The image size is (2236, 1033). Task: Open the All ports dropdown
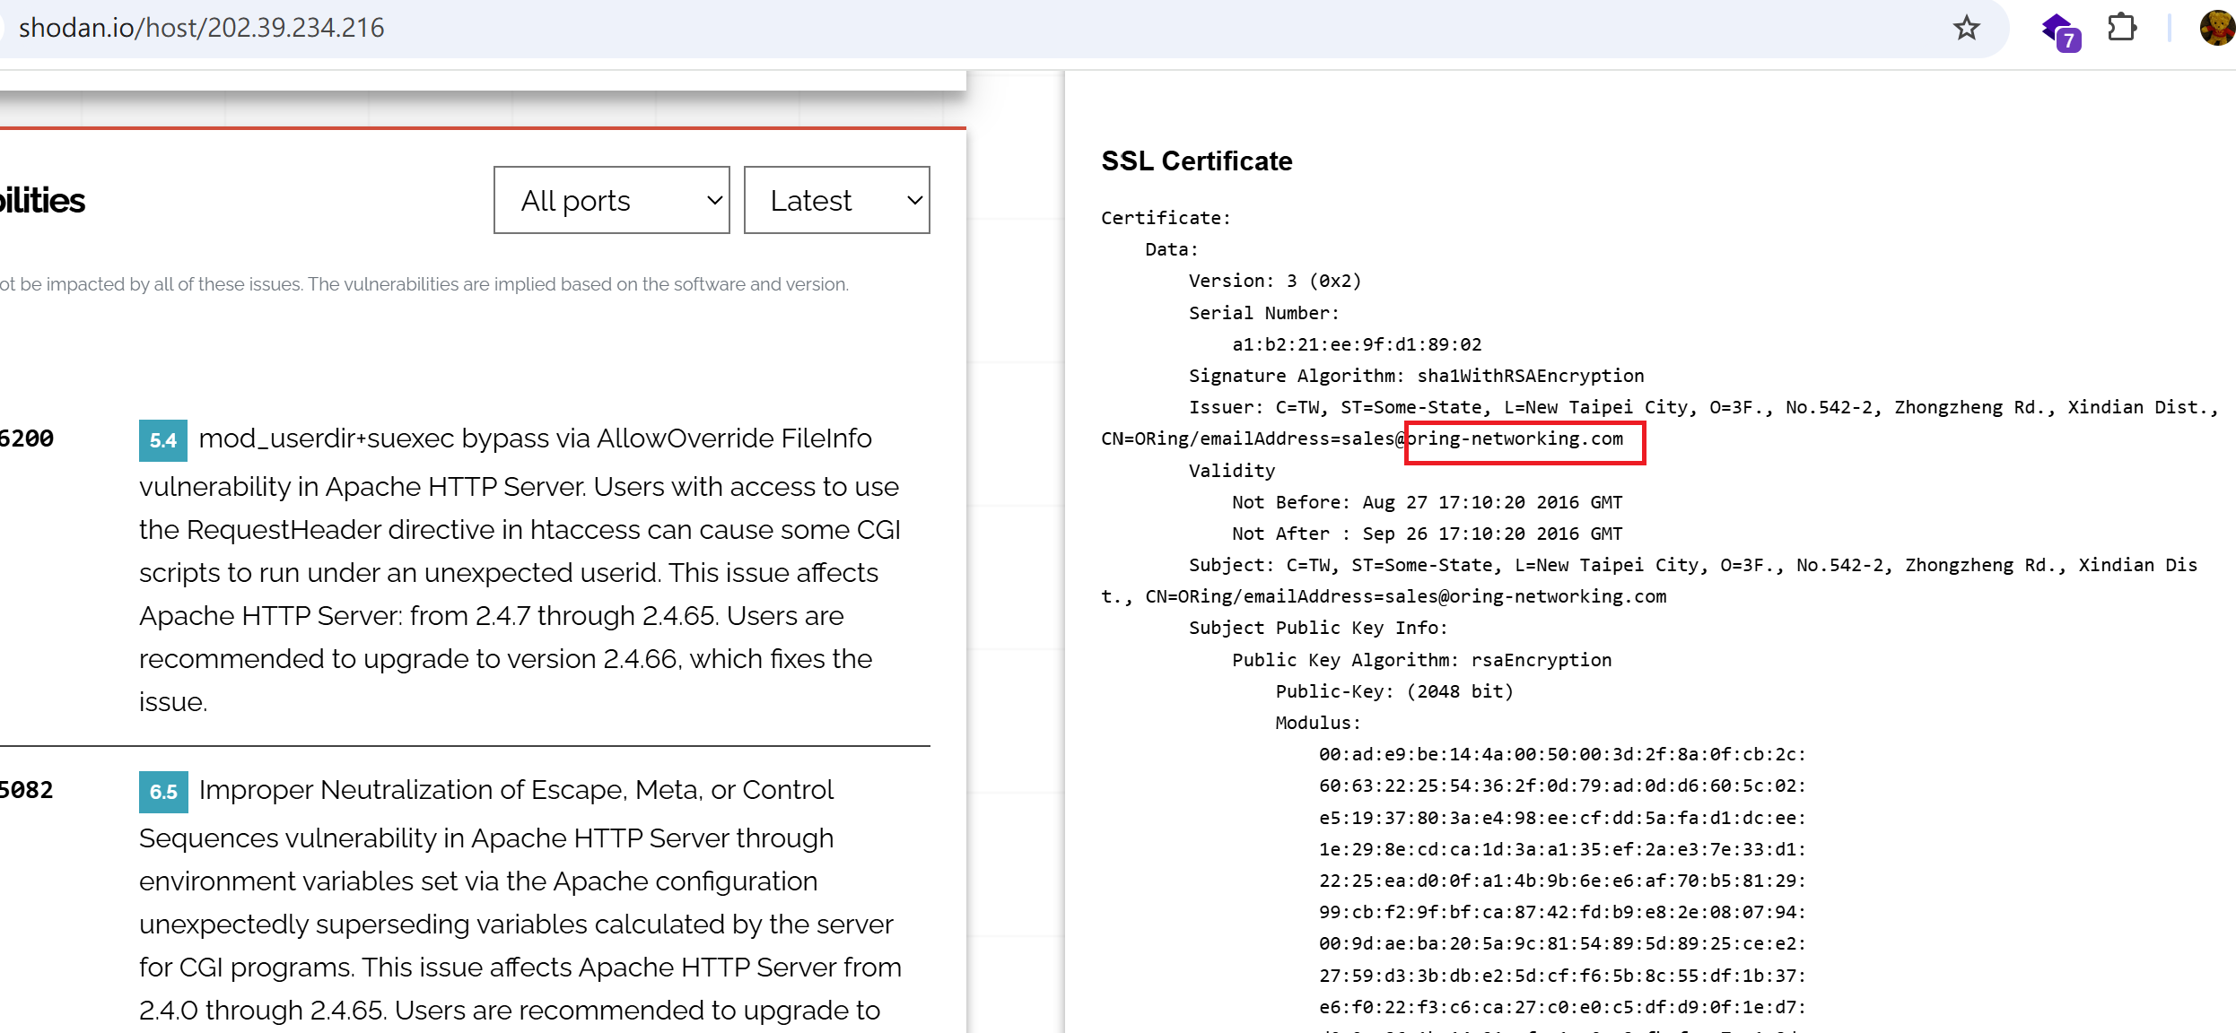coord(611,200)
